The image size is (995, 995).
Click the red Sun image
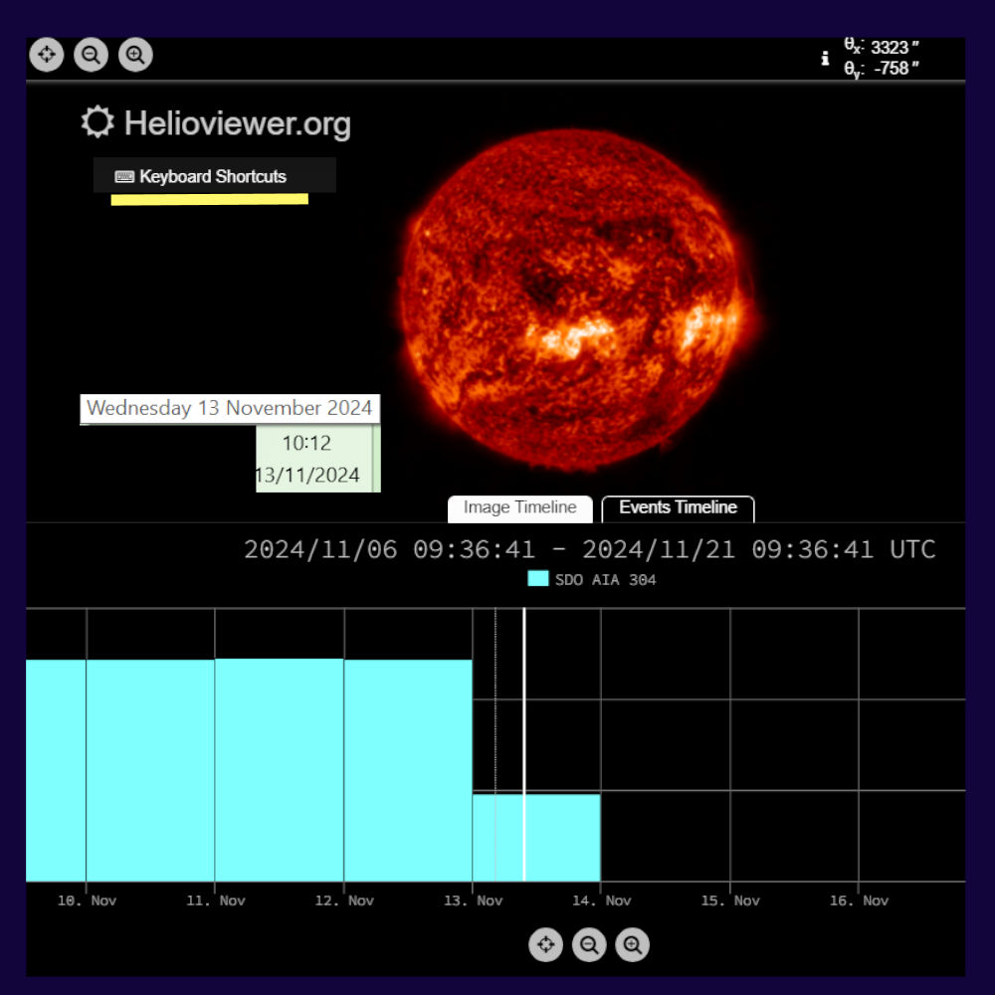click(577, 299)
